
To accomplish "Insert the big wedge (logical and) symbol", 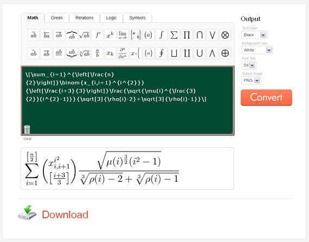I will (213, 53).
